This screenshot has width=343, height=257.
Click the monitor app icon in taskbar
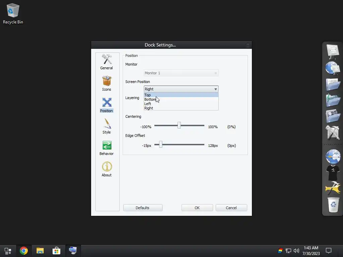point(73,251)
